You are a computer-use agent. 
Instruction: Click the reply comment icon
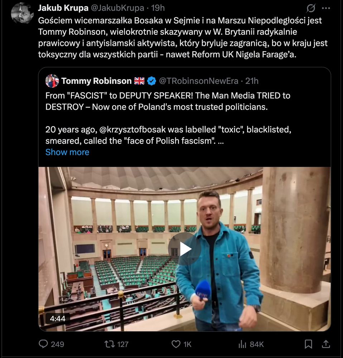click(x=43, y=344)
